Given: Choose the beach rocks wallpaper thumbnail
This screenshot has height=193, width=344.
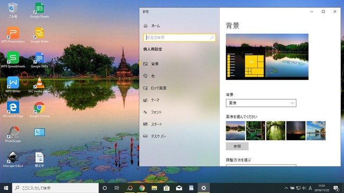Looking at the screenshot, I should coord(316,131).
